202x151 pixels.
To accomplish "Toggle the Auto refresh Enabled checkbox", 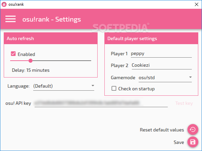I will coord(13,54).
